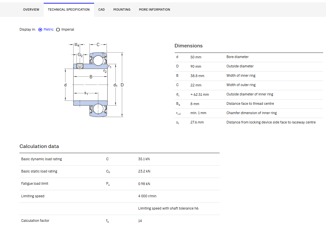
Task: Click the 'Limiting speed' label
Action: click(33, 196)
